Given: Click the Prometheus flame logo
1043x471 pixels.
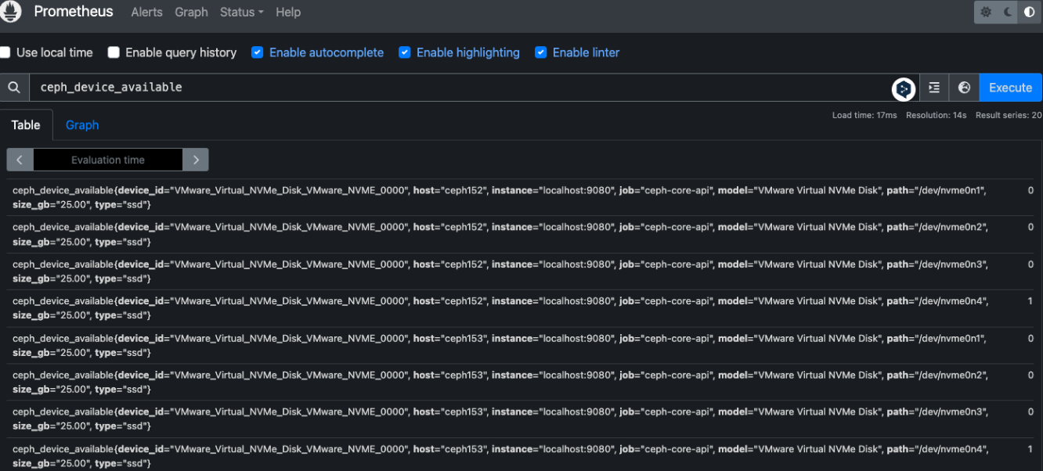Looking at the screenshot, I should pyautogui.click(x=9, y=12).
